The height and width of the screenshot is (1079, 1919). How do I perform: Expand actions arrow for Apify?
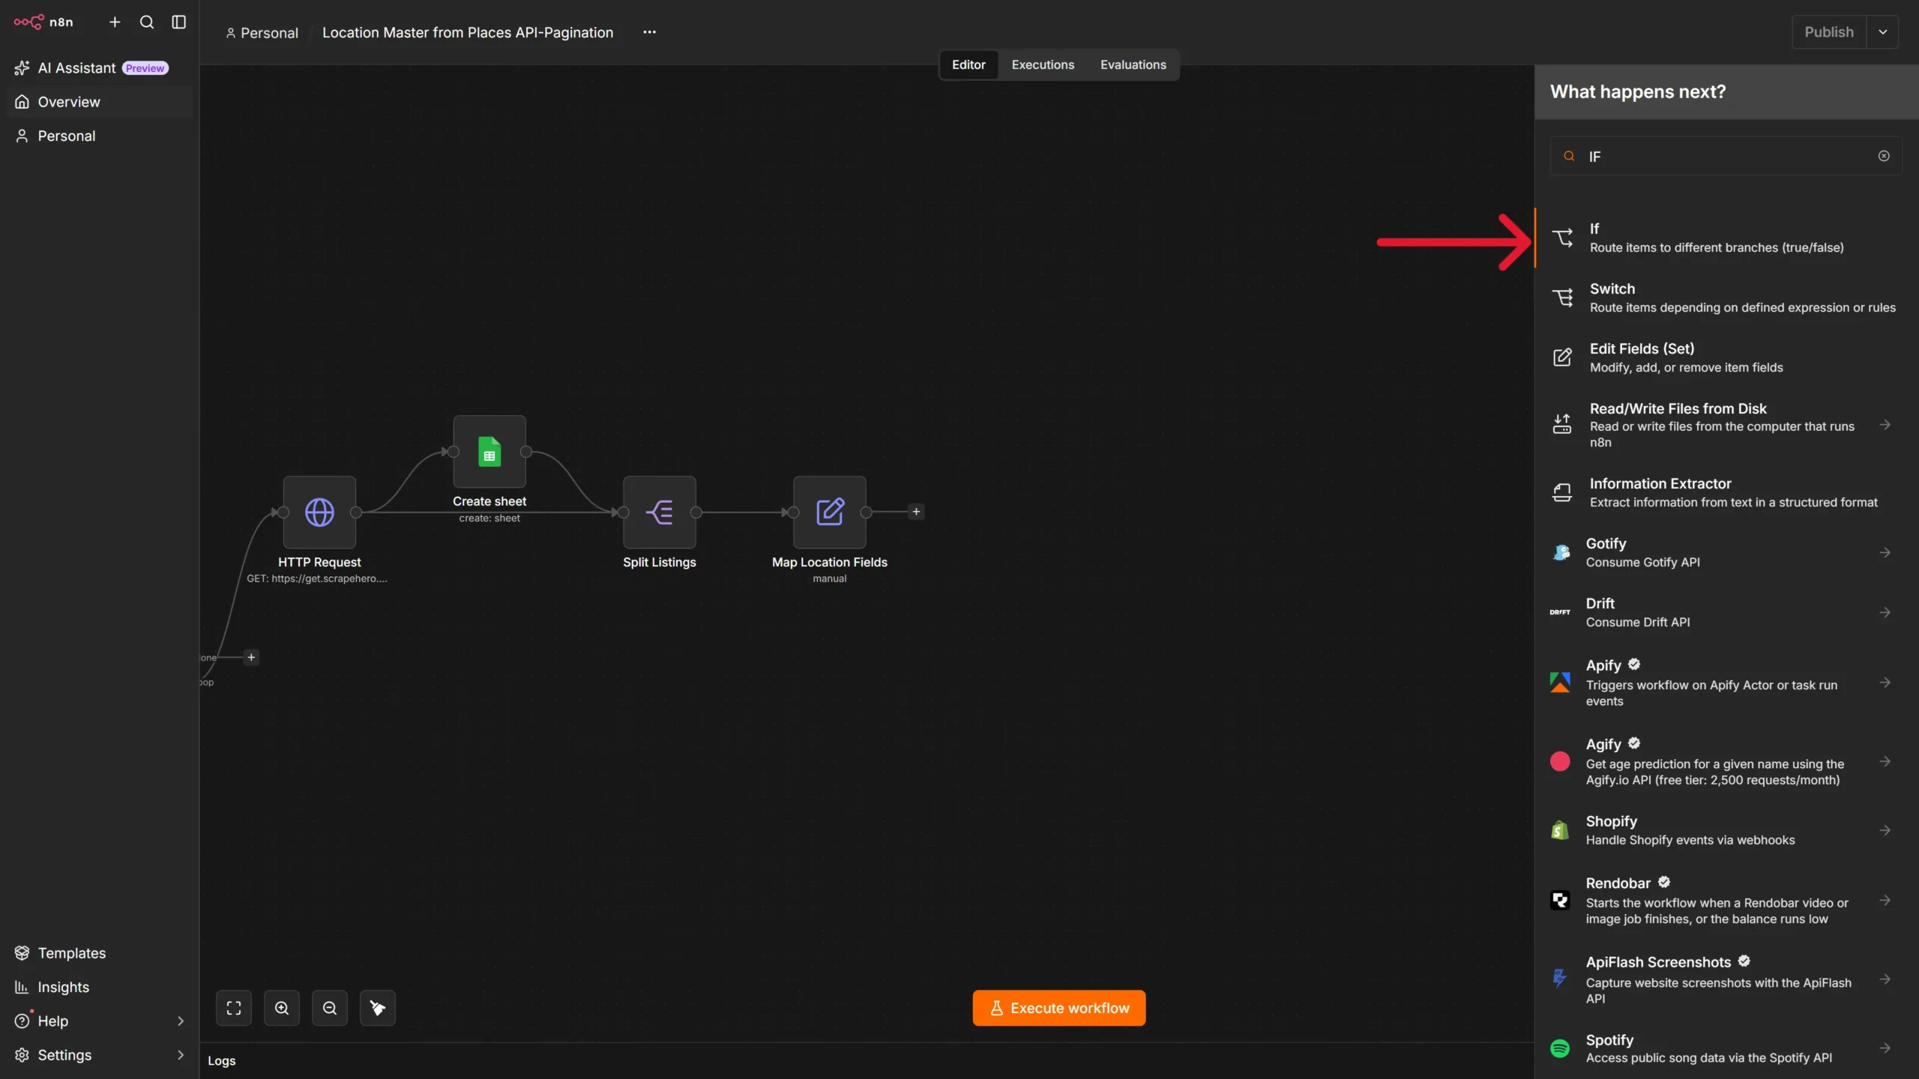pos(1885,683)
